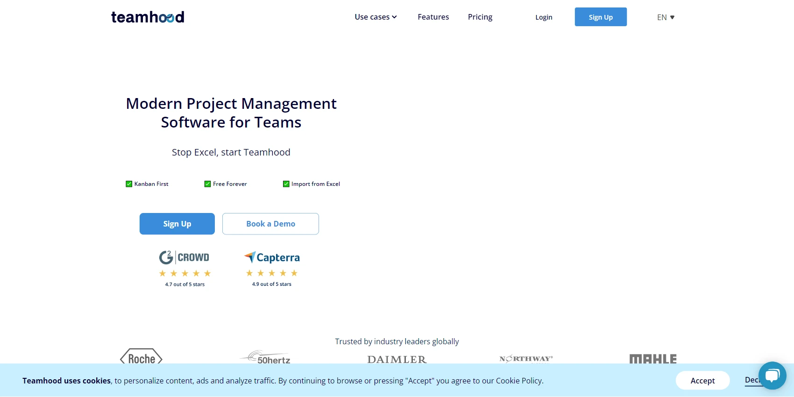Click 'Modern Project Management Software for Teams' heading
The image size is (794, 397).
click(x=231, y=113)
